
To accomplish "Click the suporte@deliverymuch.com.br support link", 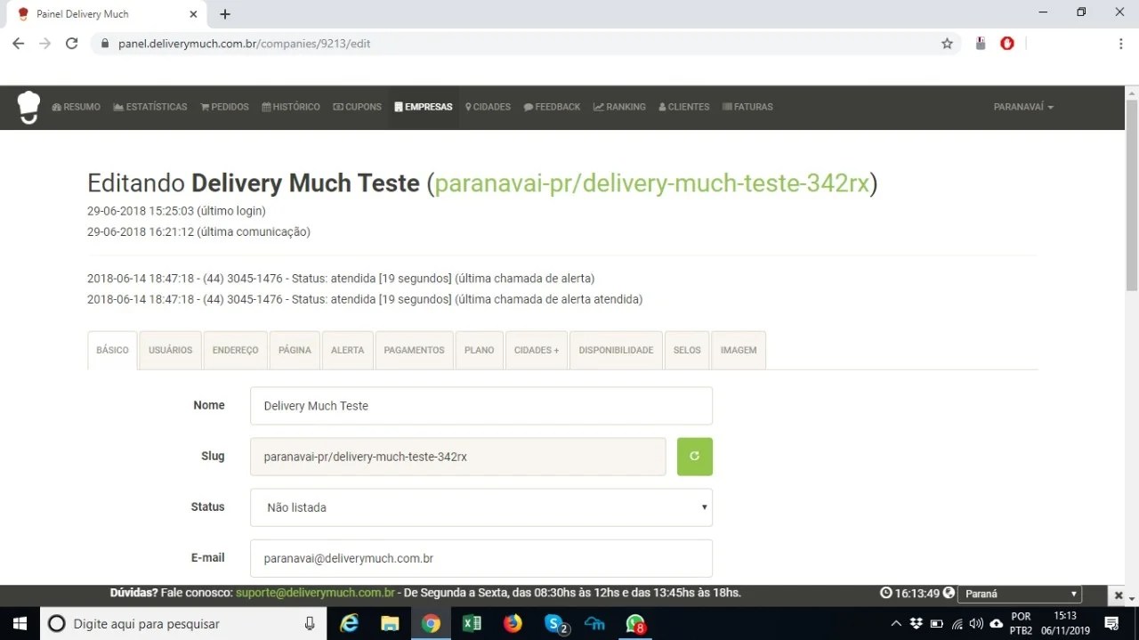I will (315, 593).
